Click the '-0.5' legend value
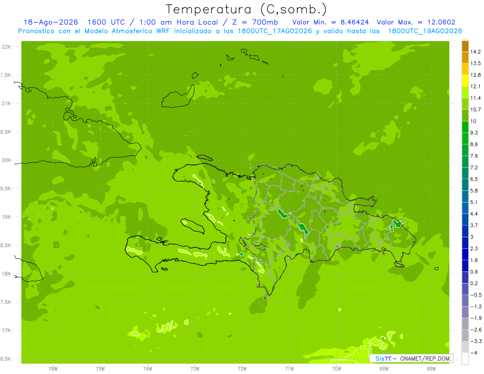The height and width of the screenshot is (374, 484). click(x=476, y=295)
